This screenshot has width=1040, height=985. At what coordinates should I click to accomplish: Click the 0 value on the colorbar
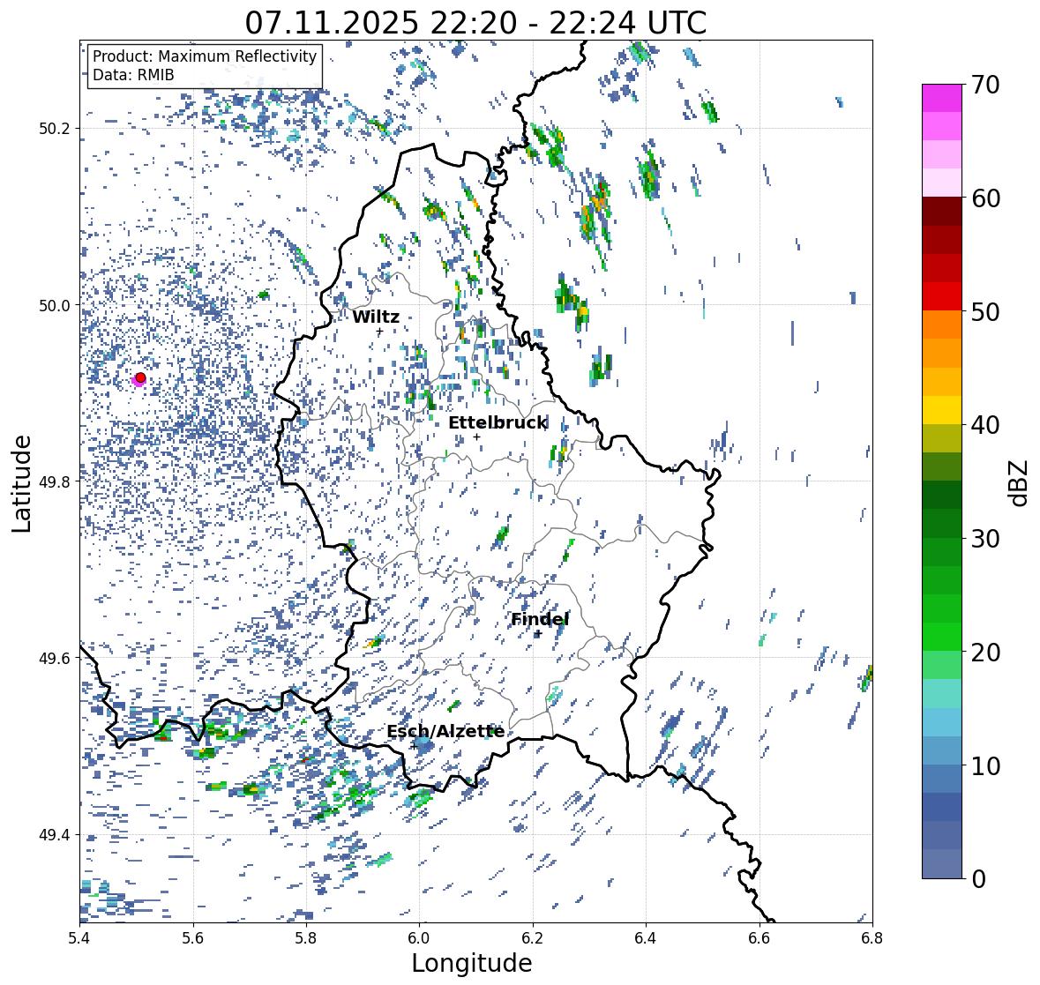click(x=978, y=879)
